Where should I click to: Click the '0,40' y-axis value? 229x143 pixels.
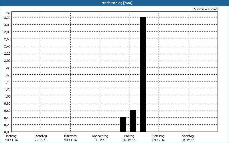[7, 118]
